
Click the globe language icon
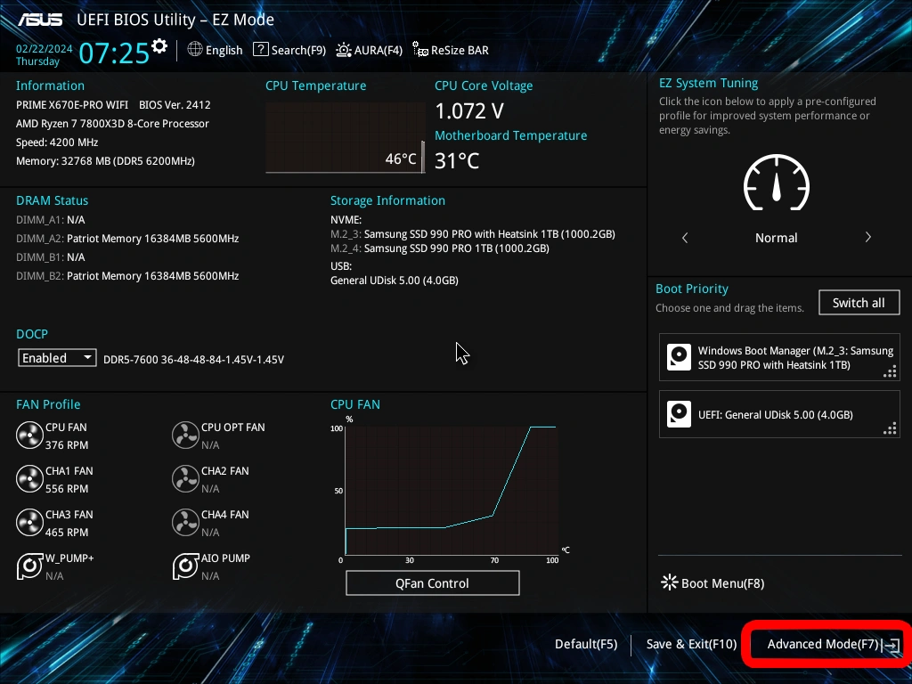(x=195, y=50)
